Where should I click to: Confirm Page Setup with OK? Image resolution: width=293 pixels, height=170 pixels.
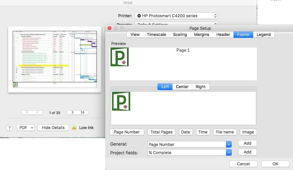click(275, 164)
